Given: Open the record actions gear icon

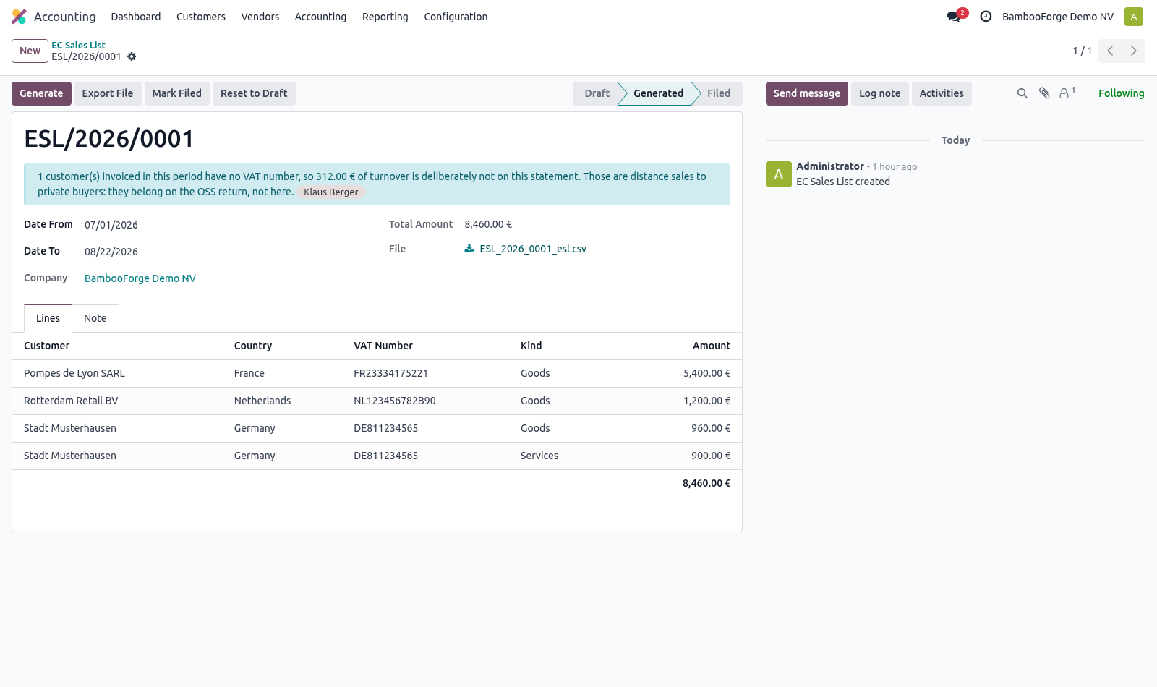Looking at the screenshot, I should coord(132,56).
